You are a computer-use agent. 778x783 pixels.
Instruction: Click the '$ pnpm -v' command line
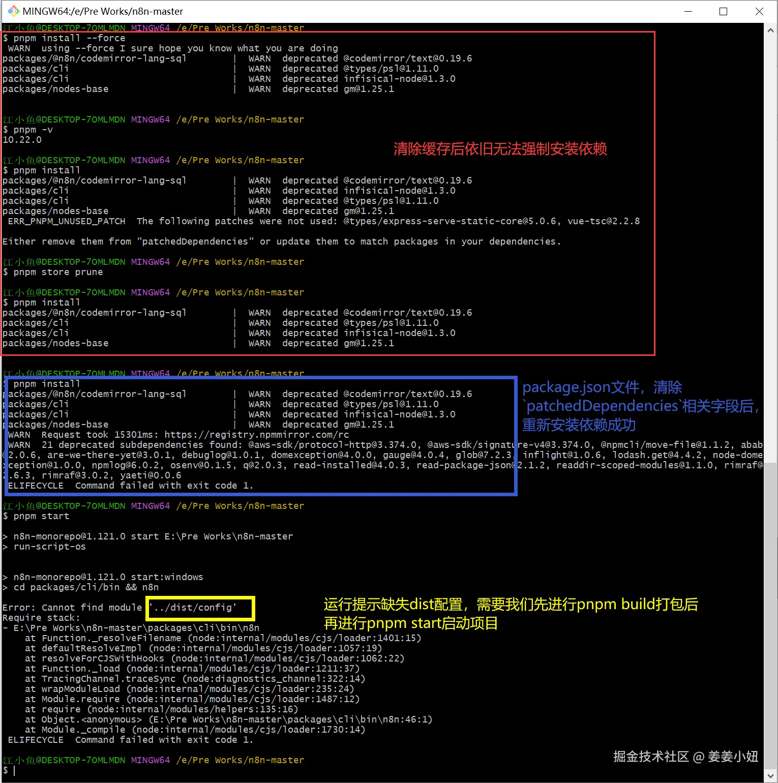(x=27, y=130)
